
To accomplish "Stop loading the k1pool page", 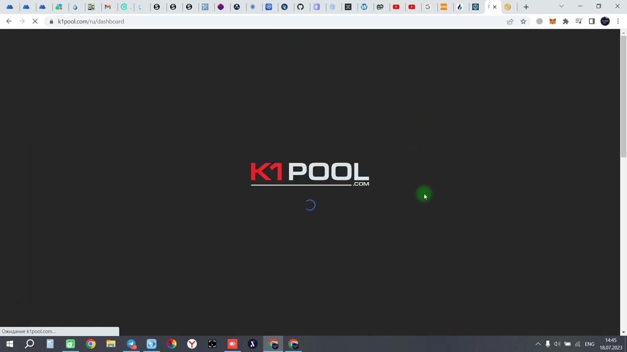I will 35,22.
